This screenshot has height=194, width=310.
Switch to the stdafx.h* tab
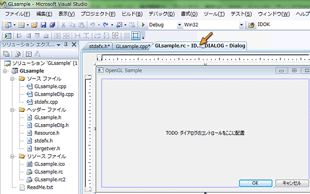coord(99,47)
